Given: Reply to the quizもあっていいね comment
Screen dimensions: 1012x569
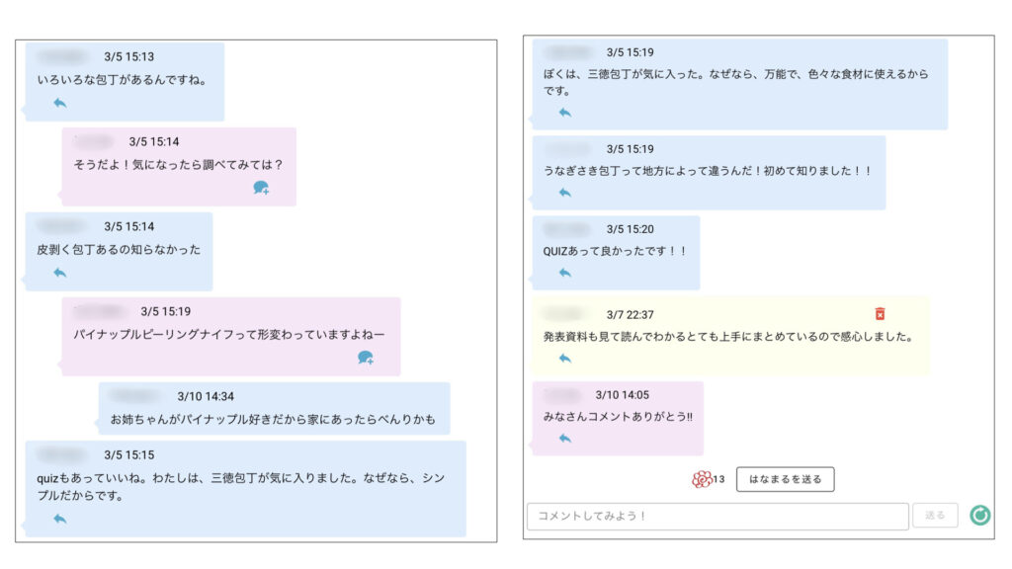Looking at the screenshot, I should pyautogui.click(x=60, y=519).
